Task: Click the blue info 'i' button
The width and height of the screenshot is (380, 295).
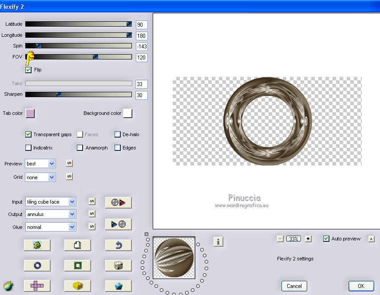Action: click(x=218, y=241)
